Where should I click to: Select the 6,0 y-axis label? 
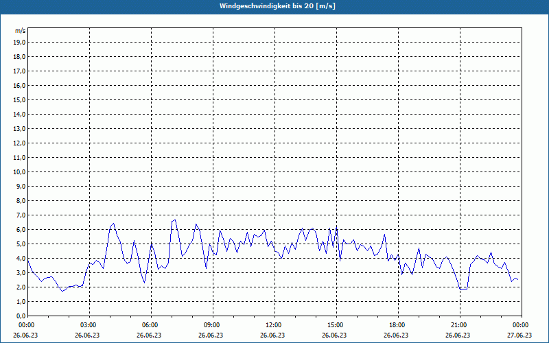point(21,230)
